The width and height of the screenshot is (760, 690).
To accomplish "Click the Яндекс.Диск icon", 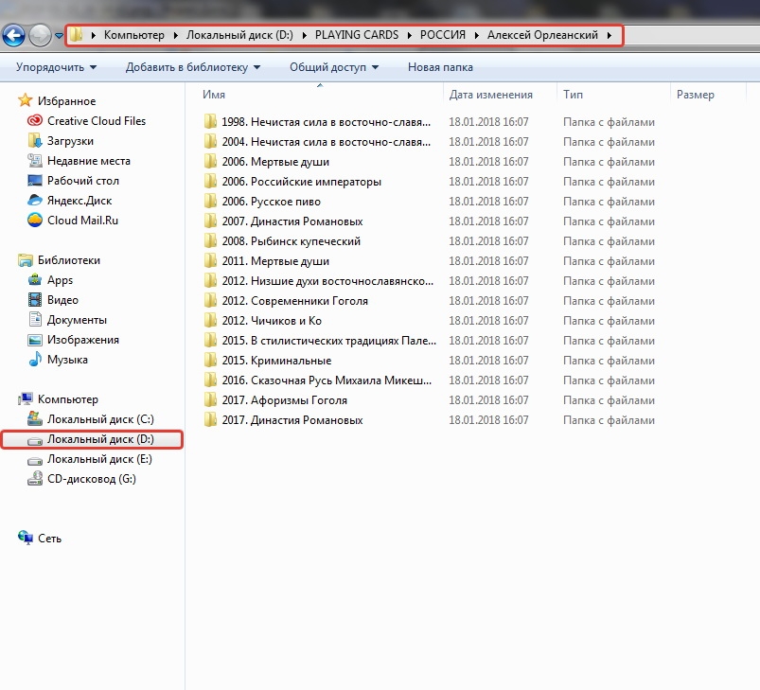I will click(34, 200).
